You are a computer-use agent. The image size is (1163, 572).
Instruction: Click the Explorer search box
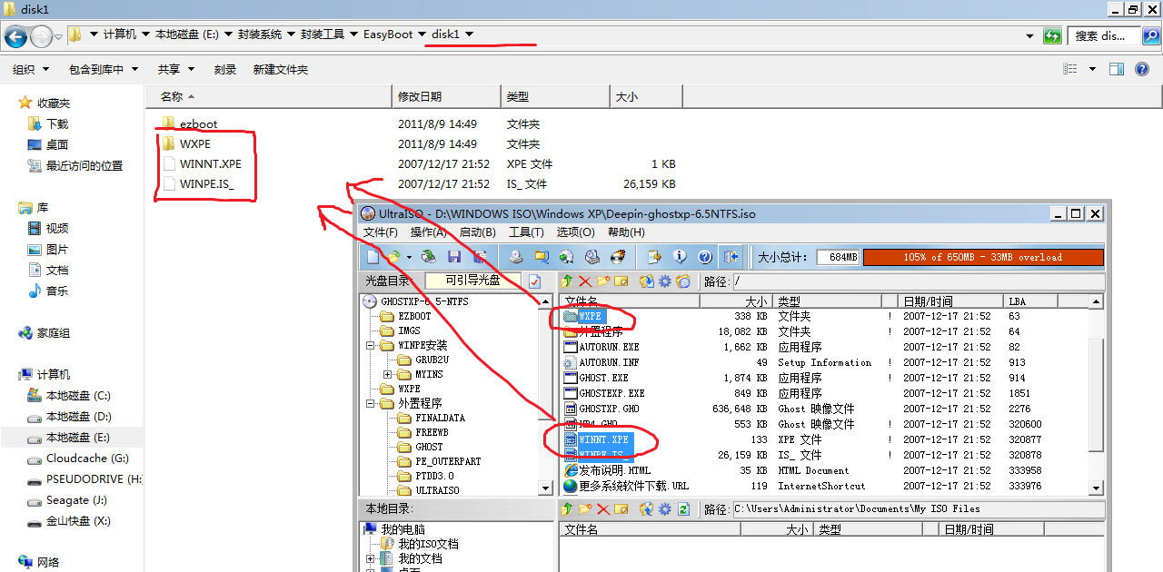[x=1105, y=35]
